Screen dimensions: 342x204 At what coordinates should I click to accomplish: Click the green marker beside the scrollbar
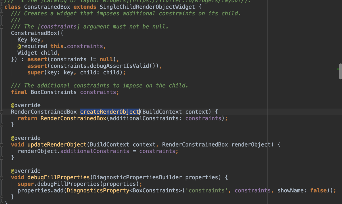point(338,69)
